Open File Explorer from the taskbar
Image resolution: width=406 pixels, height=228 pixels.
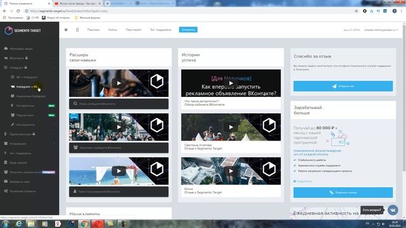click(x=31, y=224)
